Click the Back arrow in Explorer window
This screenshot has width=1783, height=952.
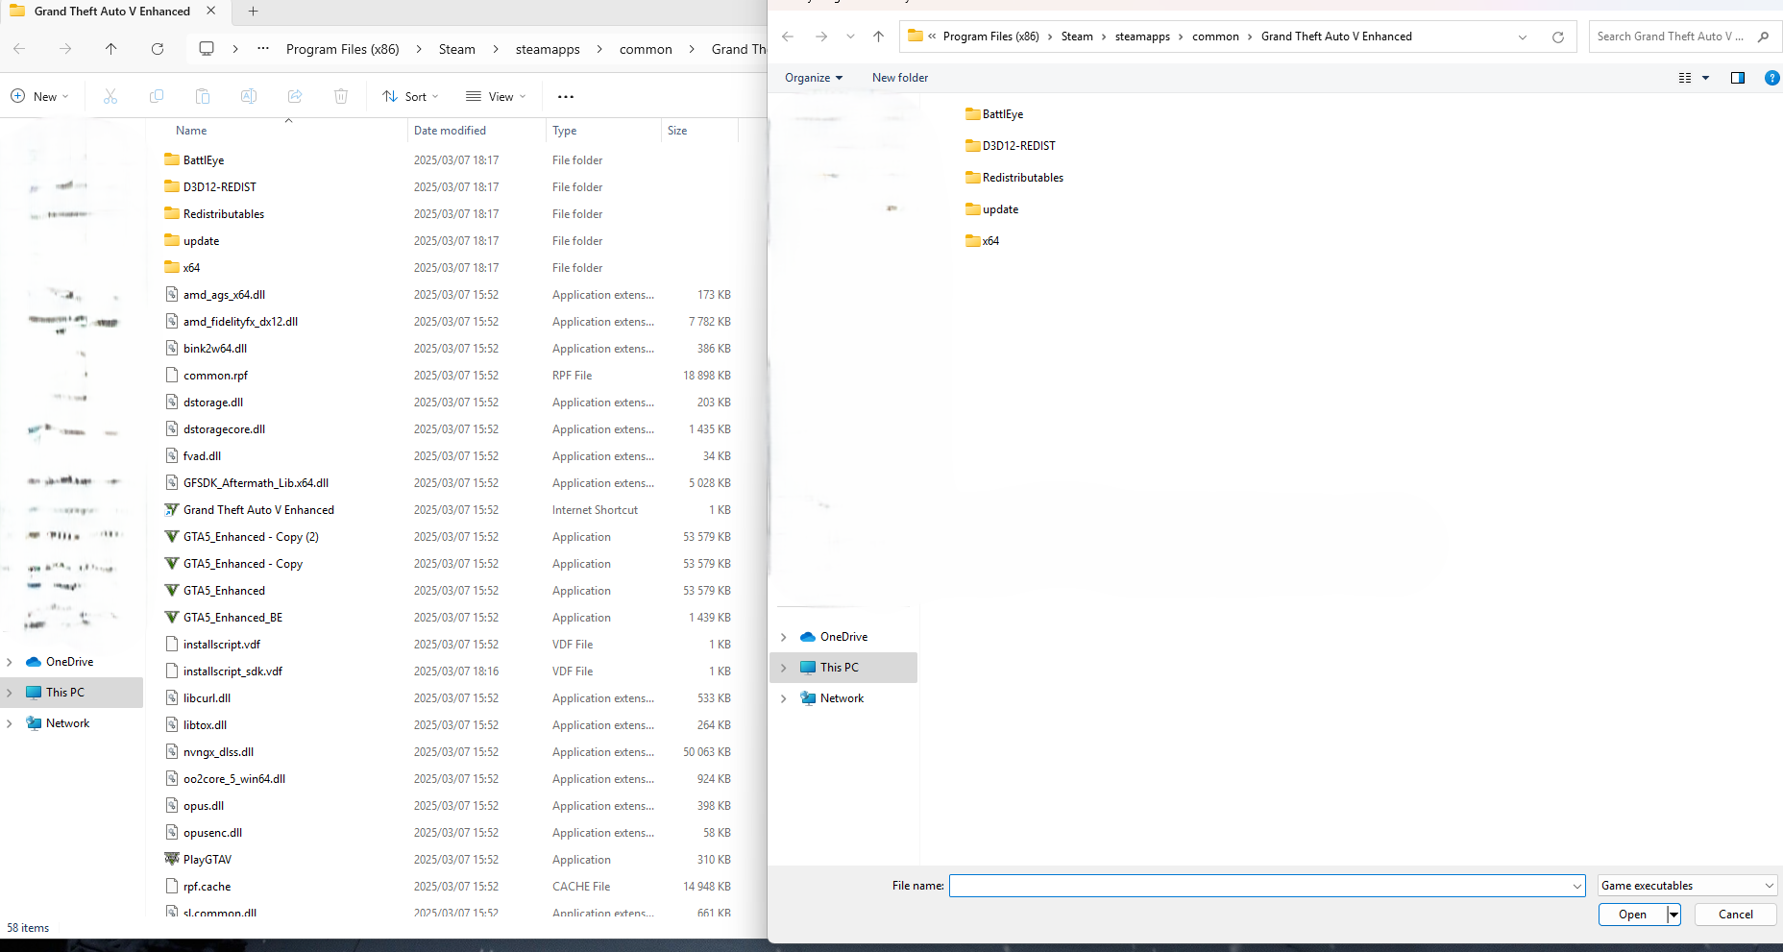tap(19, 49)
